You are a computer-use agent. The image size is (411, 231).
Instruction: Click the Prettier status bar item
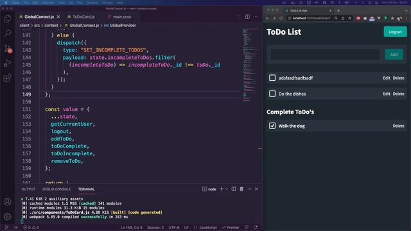click(x=231, y=228)
